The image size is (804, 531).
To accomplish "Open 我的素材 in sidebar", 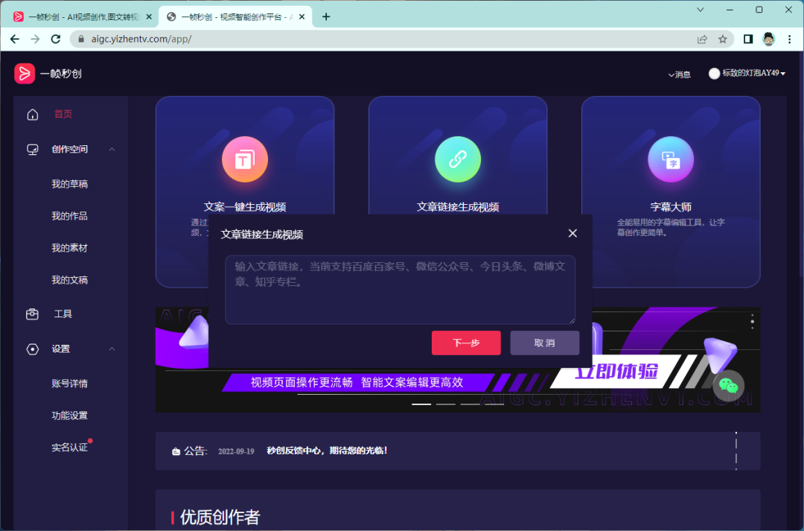I will tap(69, 248).
